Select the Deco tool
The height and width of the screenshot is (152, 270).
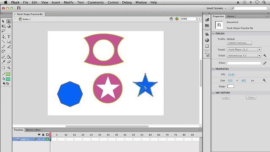(x=3, y=51)
